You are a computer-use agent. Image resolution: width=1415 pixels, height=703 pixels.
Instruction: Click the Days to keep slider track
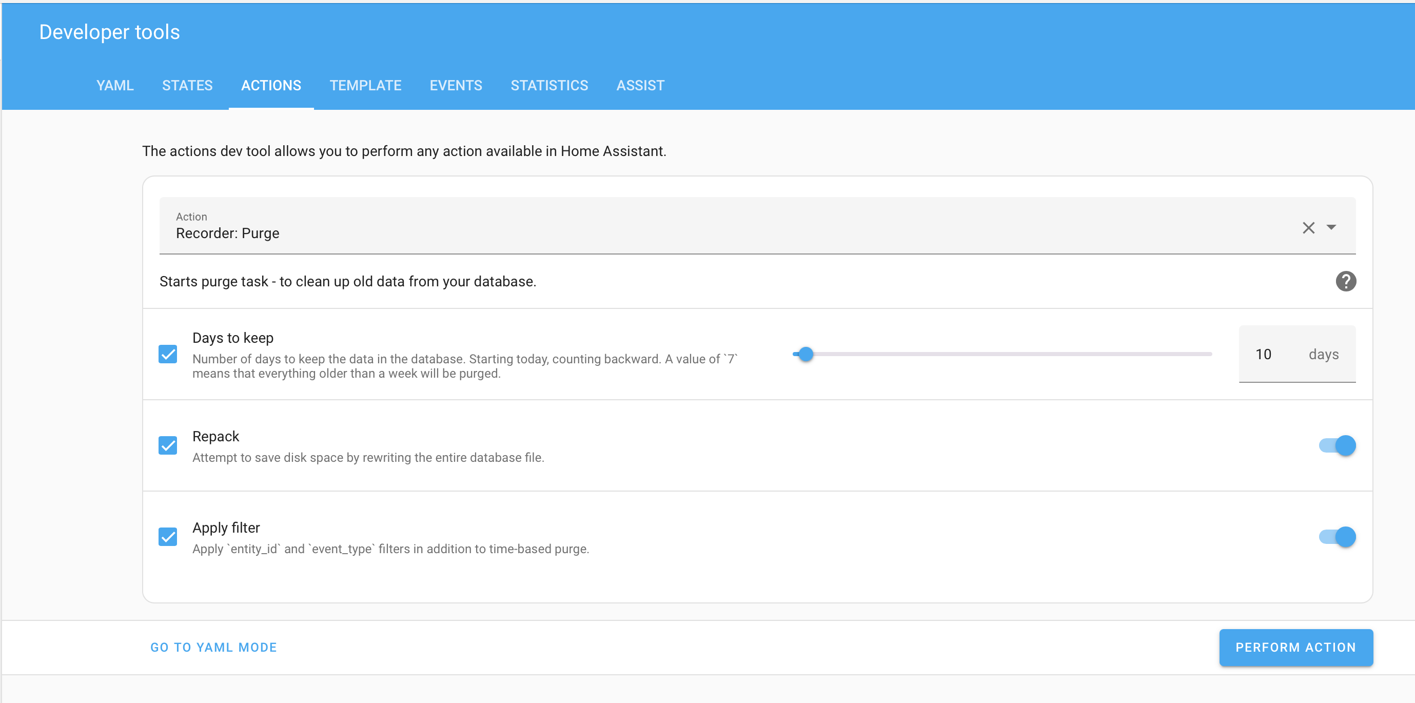pyautogui.click(x=1002, y=354)
